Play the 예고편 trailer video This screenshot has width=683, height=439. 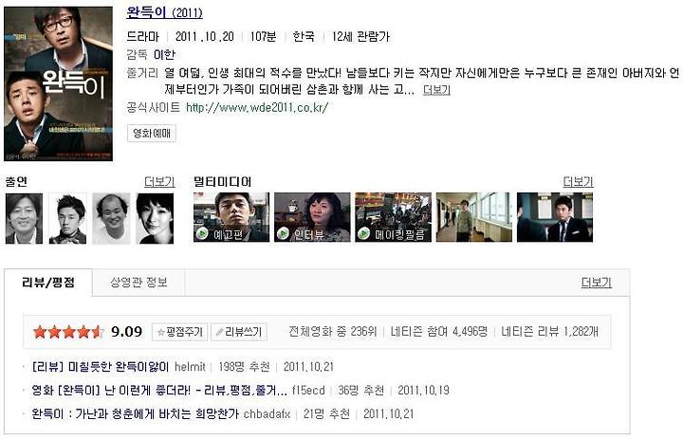pyautogui.click(x=231, y=217)
